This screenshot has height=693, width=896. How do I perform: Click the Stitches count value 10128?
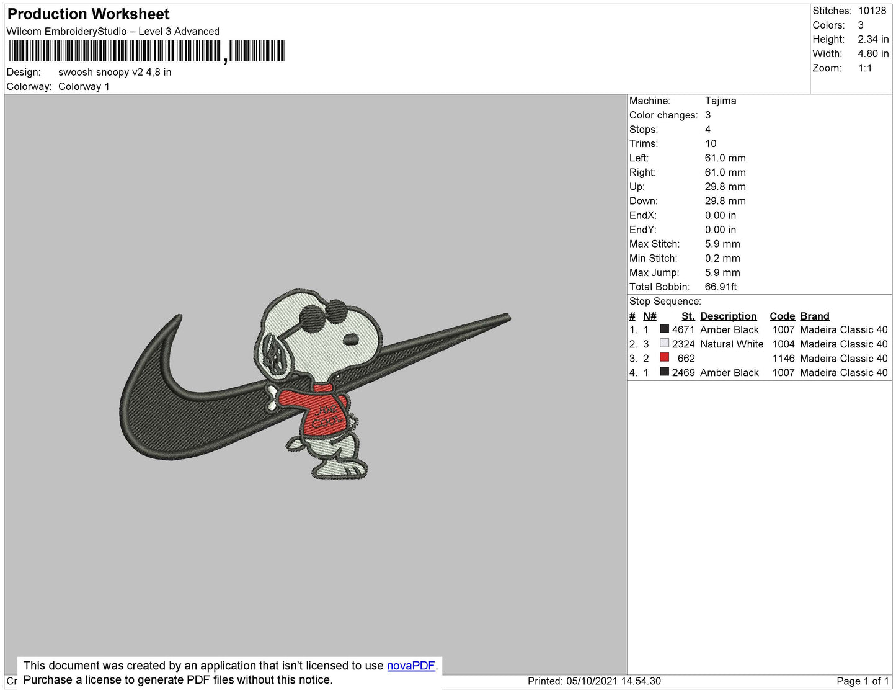872,11
